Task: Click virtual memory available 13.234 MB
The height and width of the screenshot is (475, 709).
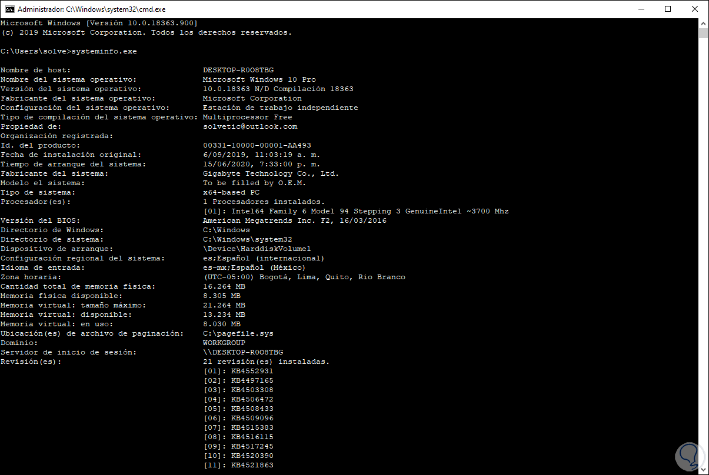Action: (x=224, y=315)
